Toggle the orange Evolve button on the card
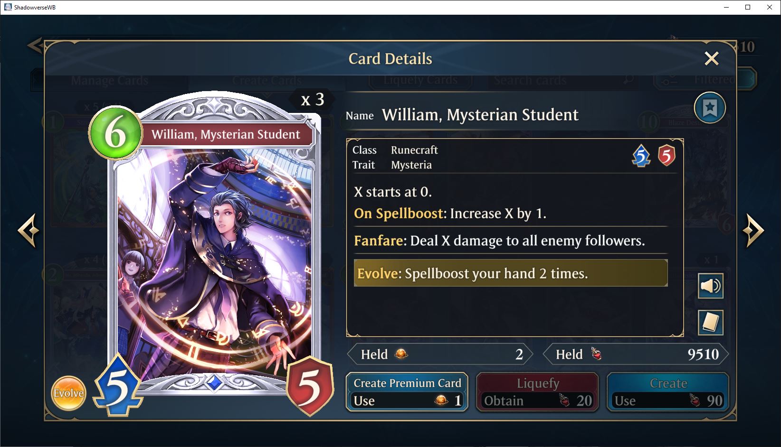 coord(68,393)
